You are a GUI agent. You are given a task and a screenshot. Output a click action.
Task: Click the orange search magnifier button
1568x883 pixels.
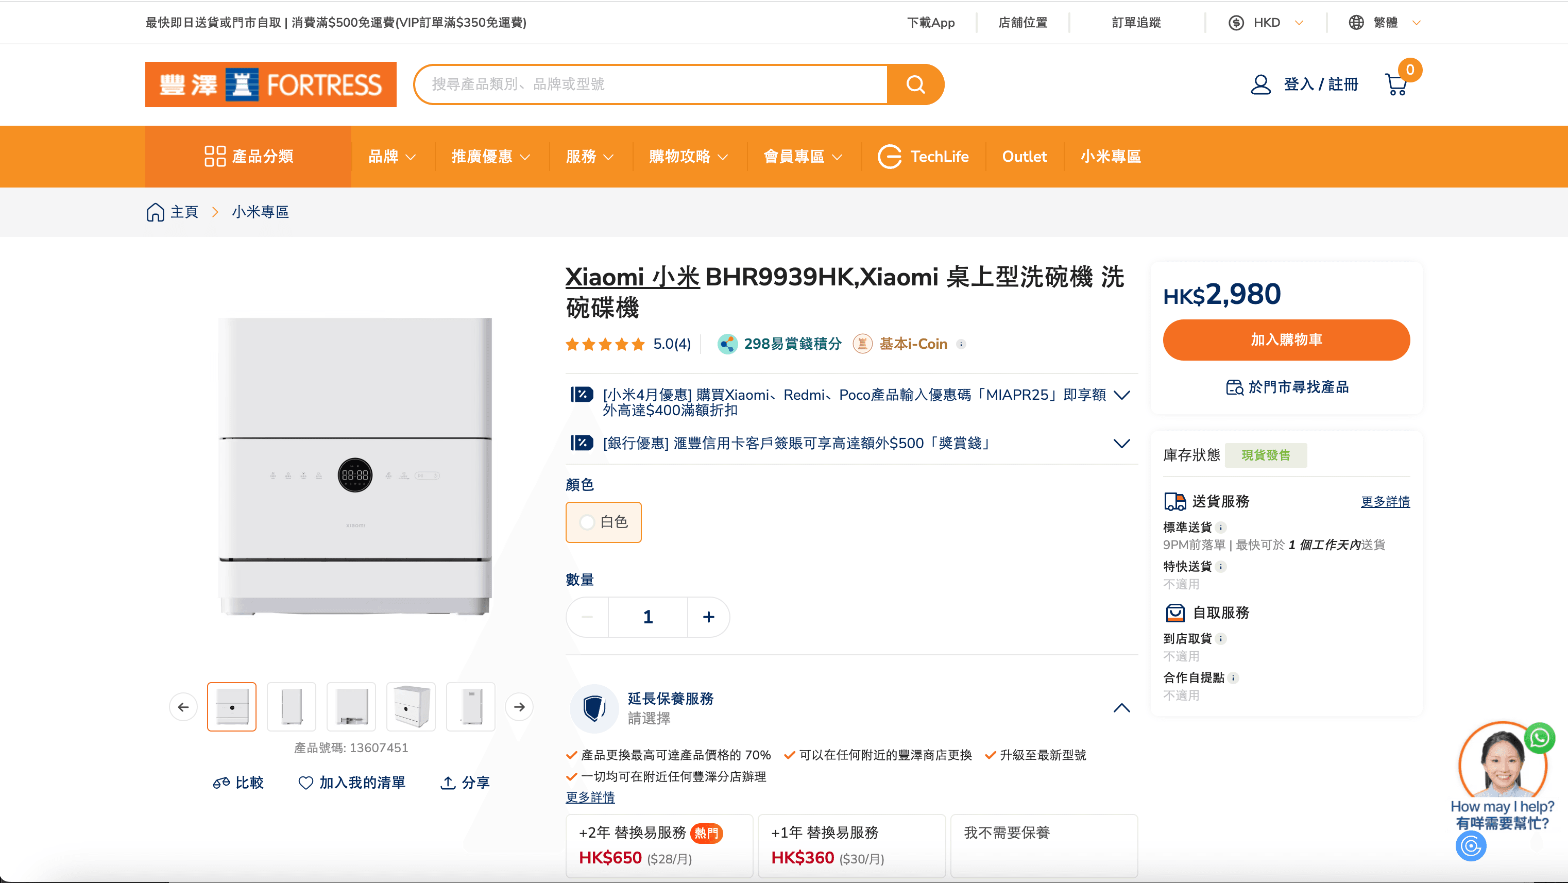tap(915, 84)
